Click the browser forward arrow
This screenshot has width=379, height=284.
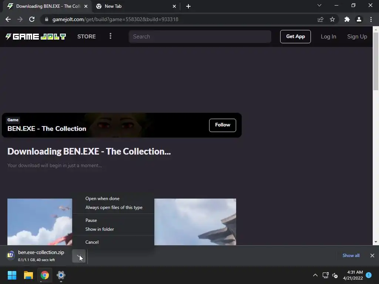click(x=20, y=19)
